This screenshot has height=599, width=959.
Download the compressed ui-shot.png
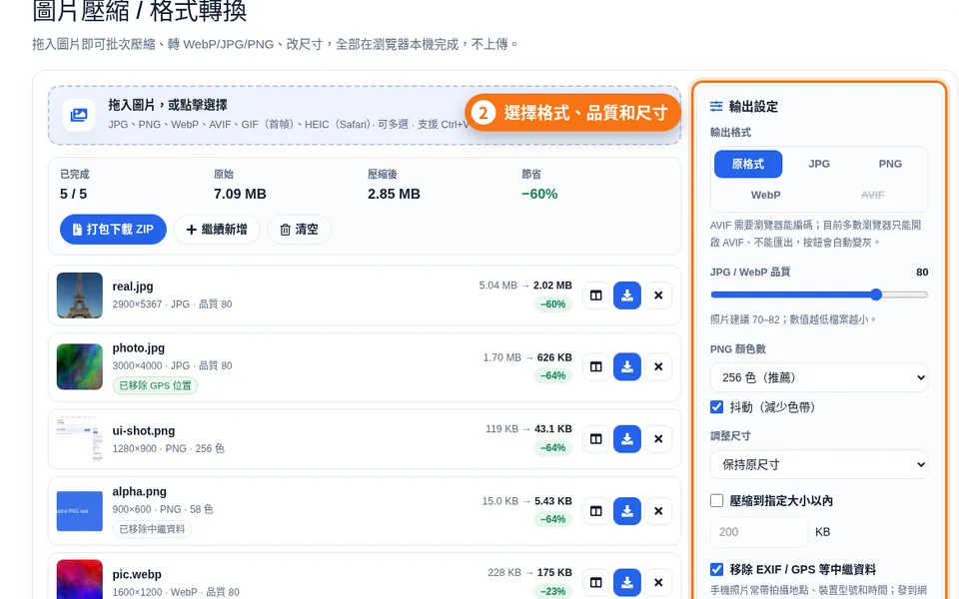627,439
